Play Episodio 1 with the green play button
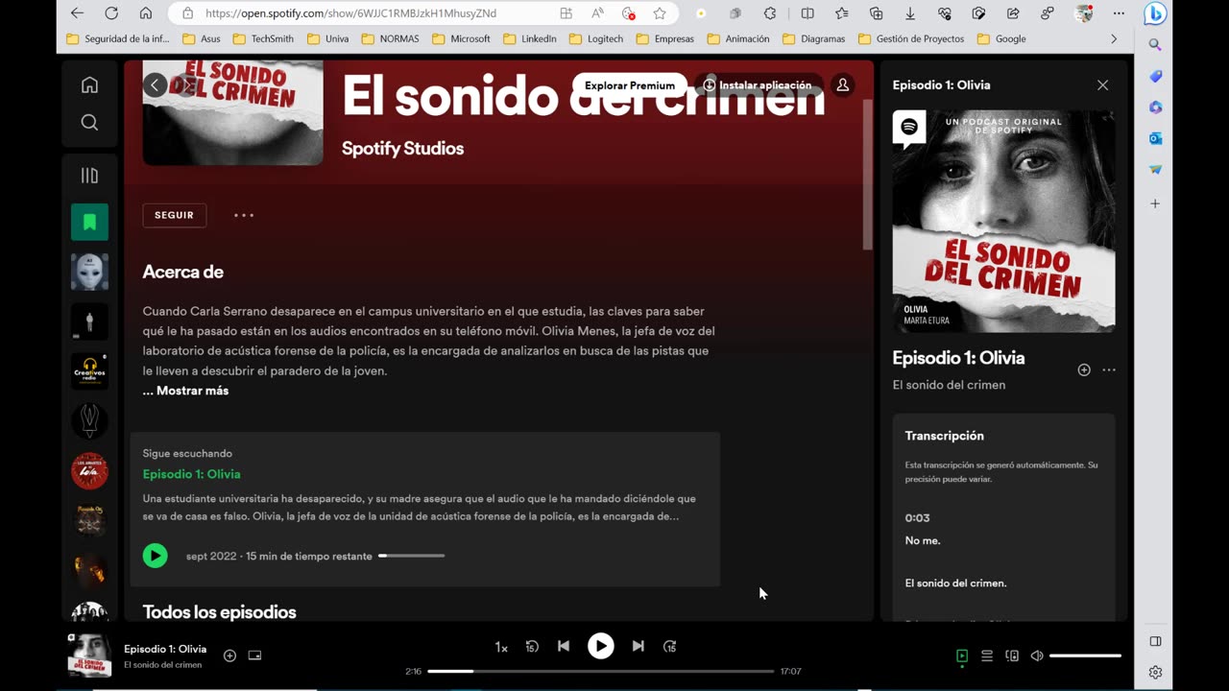Screen dimensions: 1229x691 [x=155, y=556]
